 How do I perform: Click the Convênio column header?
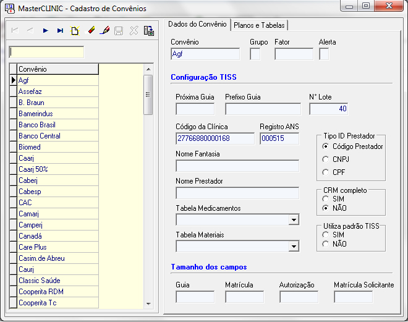(x=57, y=69)
